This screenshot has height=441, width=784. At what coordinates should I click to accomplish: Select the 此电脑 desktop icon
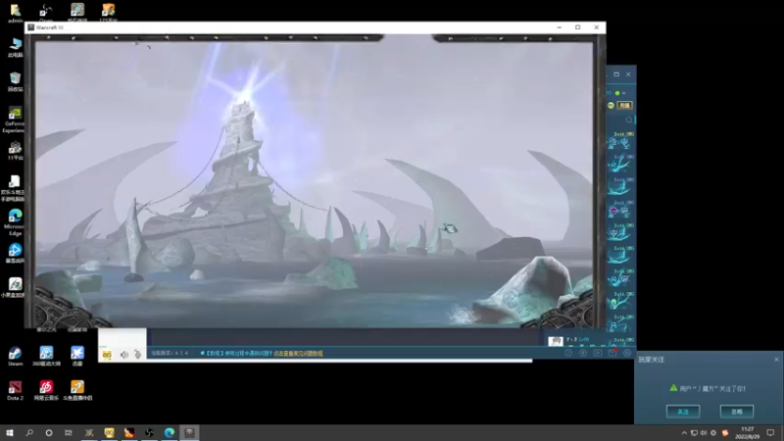coord(15,47)
